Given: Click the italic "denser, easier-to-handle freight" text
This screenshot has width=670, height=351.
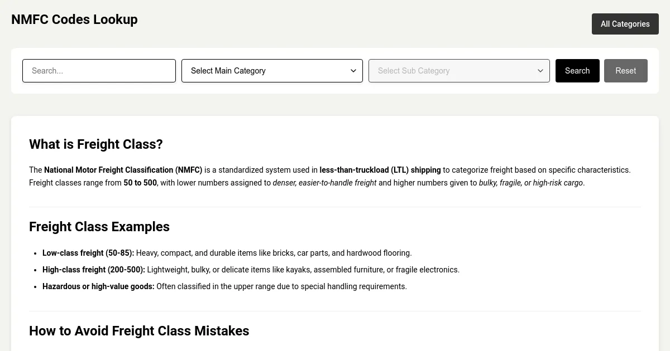Looking at the screenshot, I should [x=324, y=183].
